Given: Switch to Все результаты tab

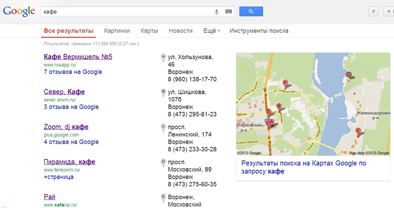Looking at the screenshot, I should [x=68, y=31].
